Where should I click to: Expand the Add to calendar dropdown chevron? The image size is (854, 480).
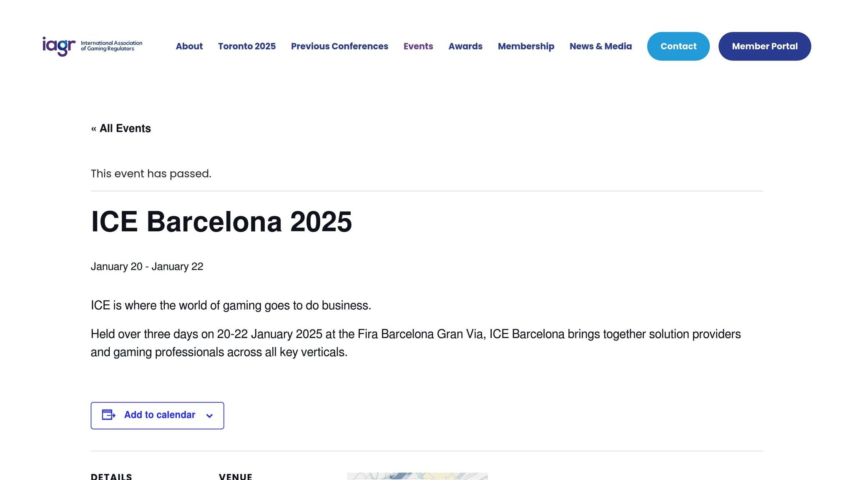(x=209, y=416)
